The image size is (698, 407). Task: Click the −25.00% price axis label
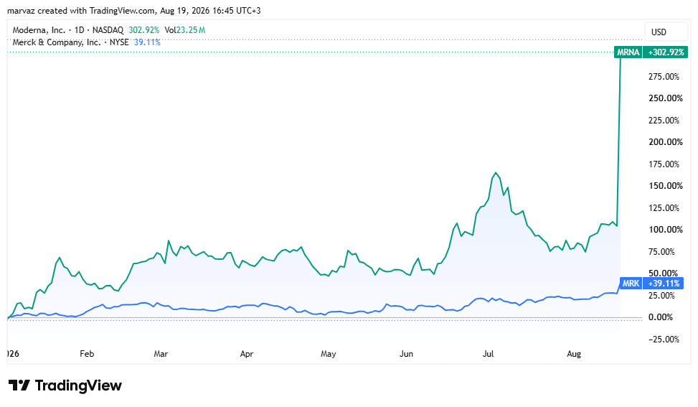pos(662,340)
